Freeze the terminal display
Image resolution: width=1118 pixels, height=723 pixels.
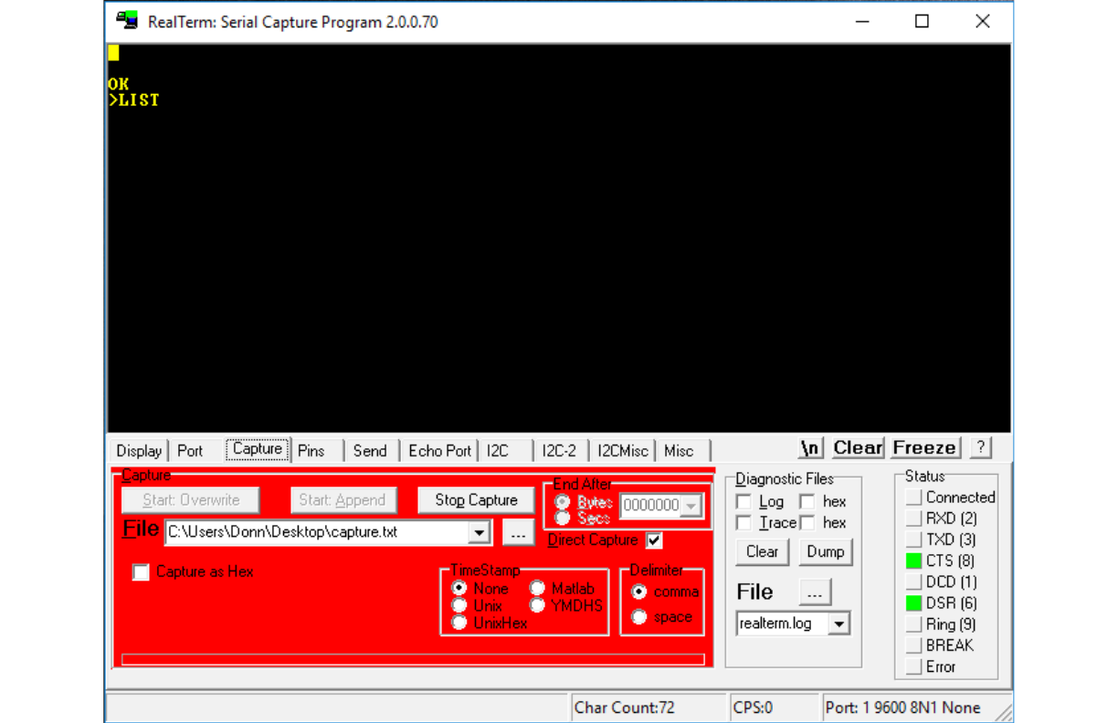924,447
